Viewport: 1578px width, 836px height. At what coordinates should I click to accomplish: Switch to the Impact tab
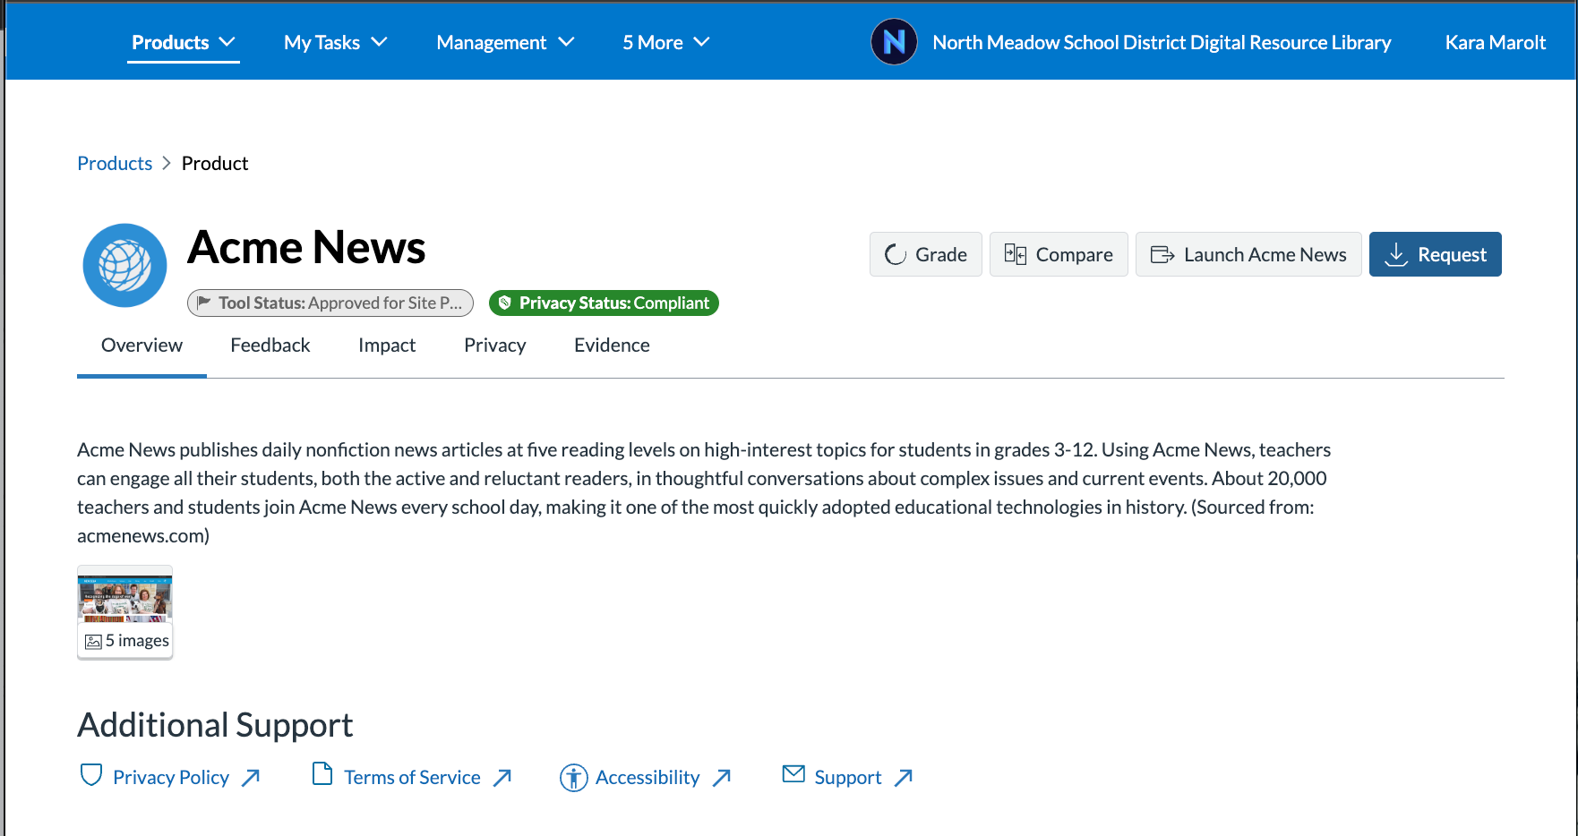click(387, 345)
